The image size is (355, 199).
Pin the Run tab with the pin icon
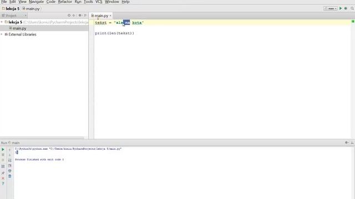[x=3, y=173]
